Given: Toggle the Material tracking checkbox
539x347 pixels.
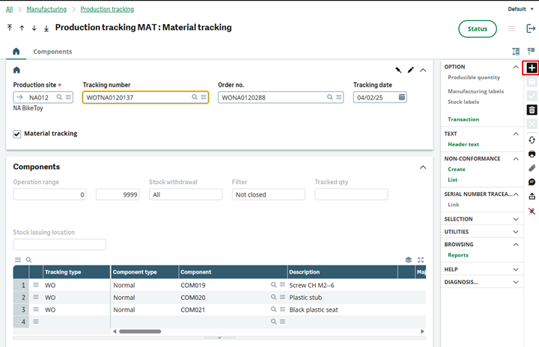Looking at the screenshot, I should click(17, 134).
